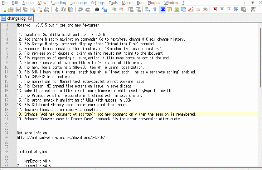Open the Function List panel icon
This screenshot has height=170, width=262.
click(x=191, y=10)
